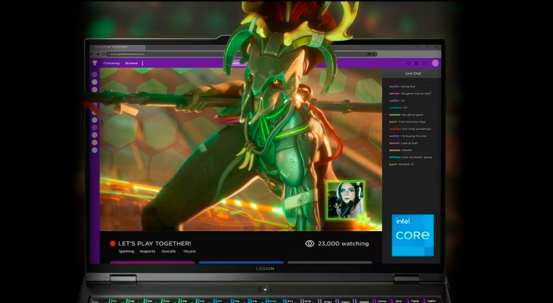Image resolution: width=553 pixels, height=303 pixels.
Task: Click the trophy site logo icon
Action: 95,63
